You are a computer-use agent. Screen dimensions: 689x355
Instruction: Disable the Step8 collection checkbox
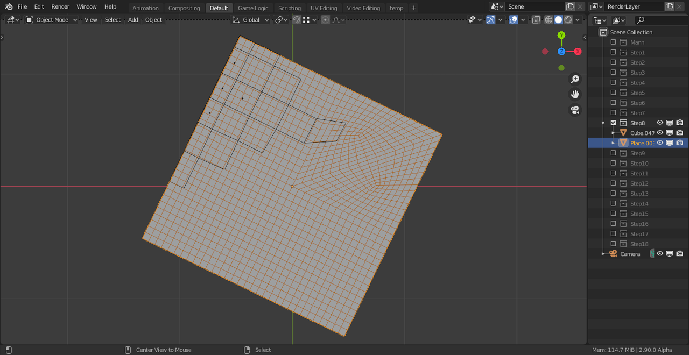613,123
